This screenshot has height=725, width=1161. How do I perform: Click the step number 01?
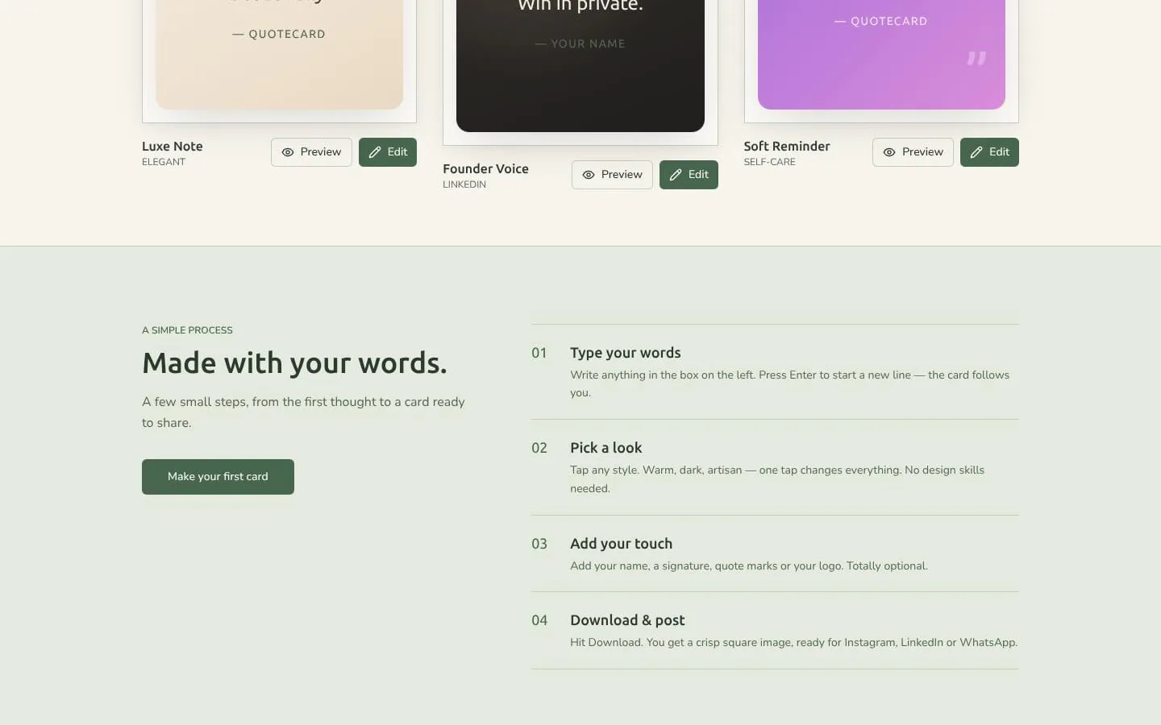(539, 353)
